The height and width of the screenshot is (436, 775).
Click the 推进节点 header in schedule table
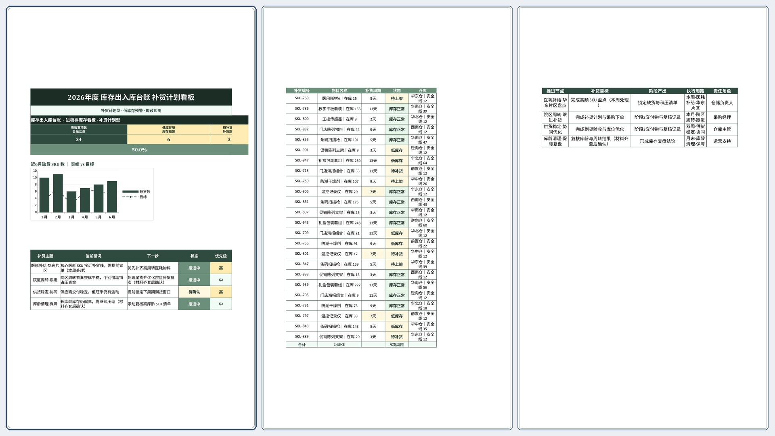pyautogui.click(x=555, y=91)
